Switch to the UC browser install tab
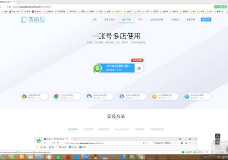228x160 pixels. (x=88, y=129)
